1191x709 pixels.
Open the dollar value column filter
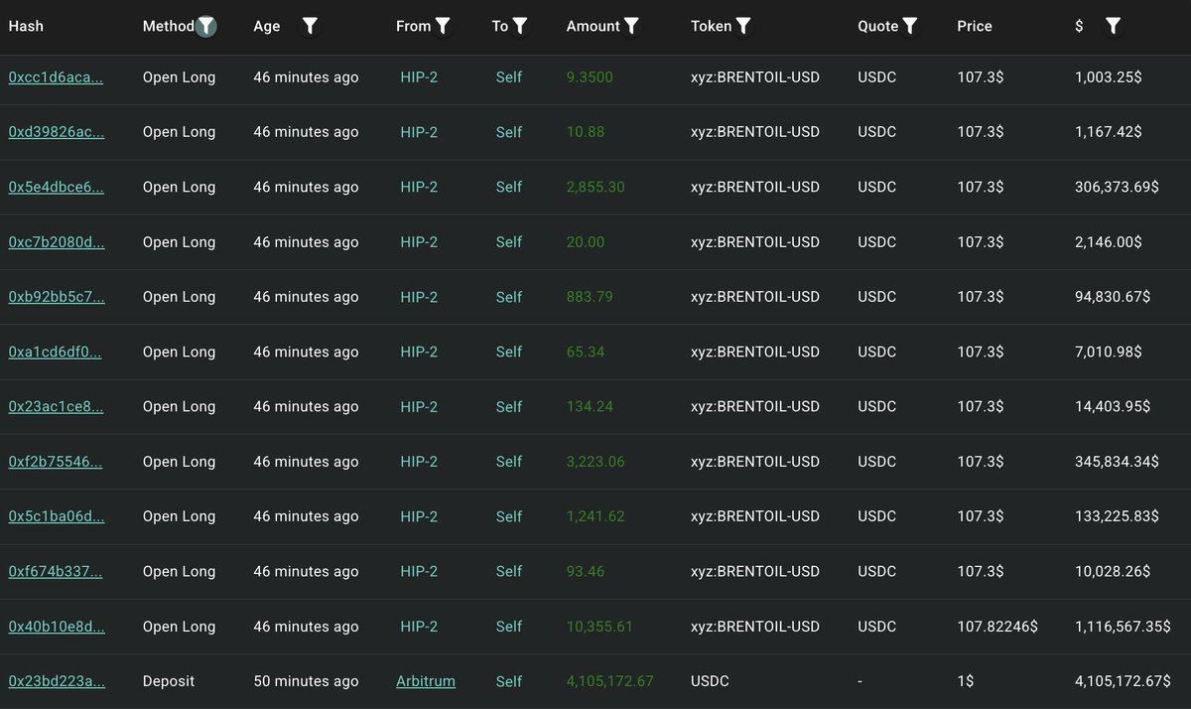point(1113,27)
